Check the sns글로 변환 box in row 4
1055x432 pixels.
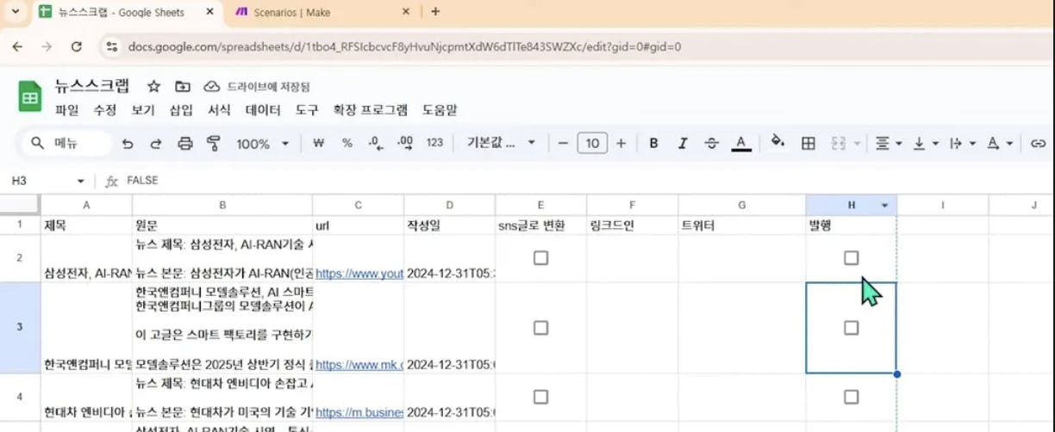coord(540,397)
